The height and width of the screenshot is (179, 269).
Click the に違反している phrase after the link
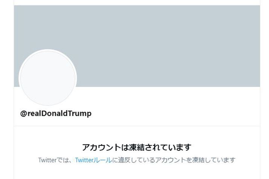(x=130, y=160)
